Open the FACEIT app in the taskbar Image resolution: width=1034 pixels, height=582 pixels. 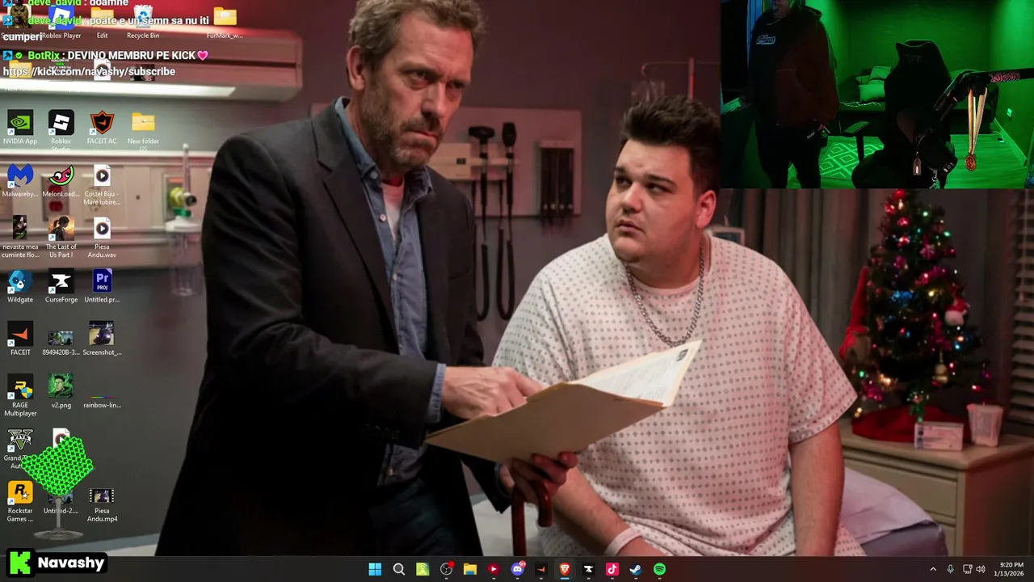(x=541, y=569)
